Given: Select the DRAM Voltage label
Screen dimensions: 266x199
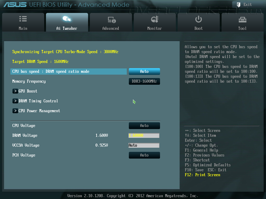Looking at the screenshot, I should click(x=25, y=135).
